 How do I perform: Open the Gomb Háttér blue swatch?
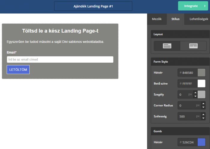pyautogui.click(x=202, y=142)
